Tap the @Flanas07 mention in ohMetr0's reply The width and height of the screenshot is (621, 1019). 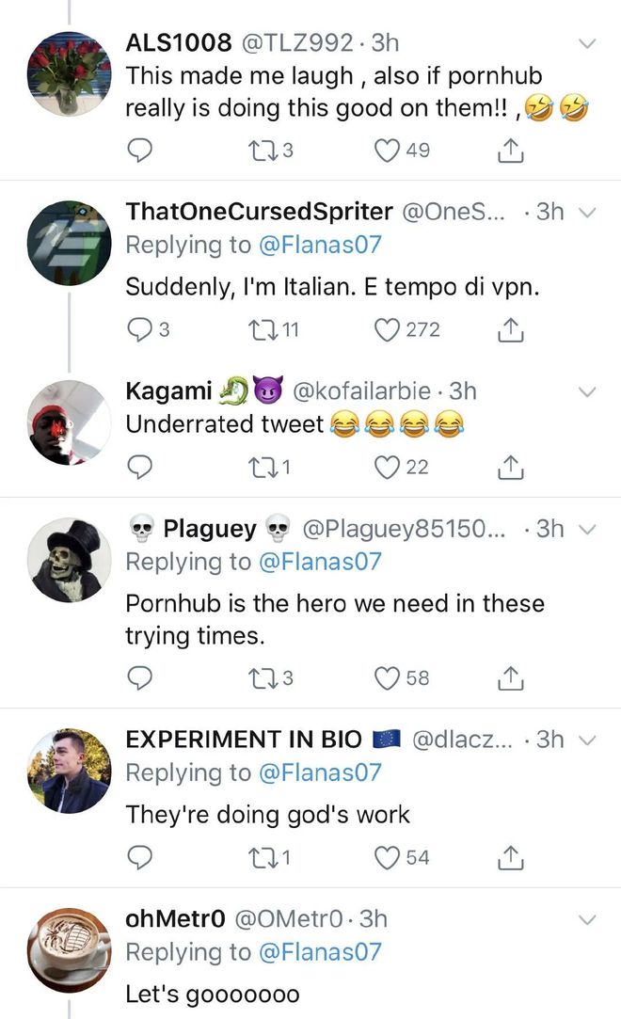320,952
